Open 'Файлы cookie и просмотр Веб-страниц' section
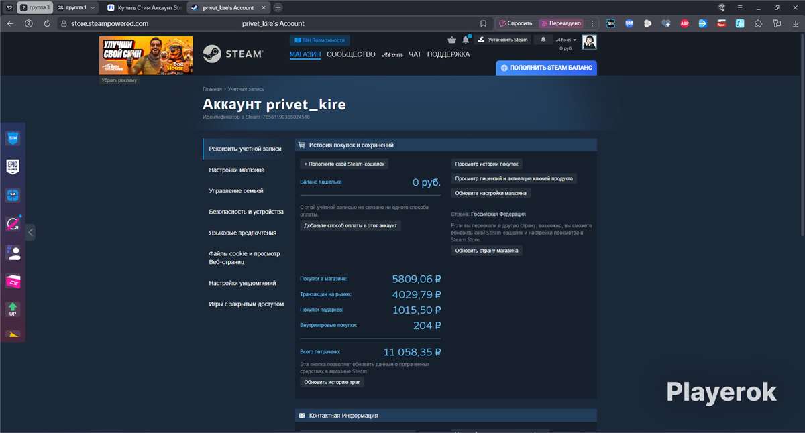Image resolution: width=805 pixels, height=433 pixels. 245,258
